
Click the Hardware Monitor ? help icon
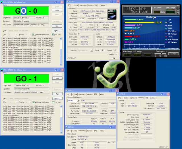178,14
